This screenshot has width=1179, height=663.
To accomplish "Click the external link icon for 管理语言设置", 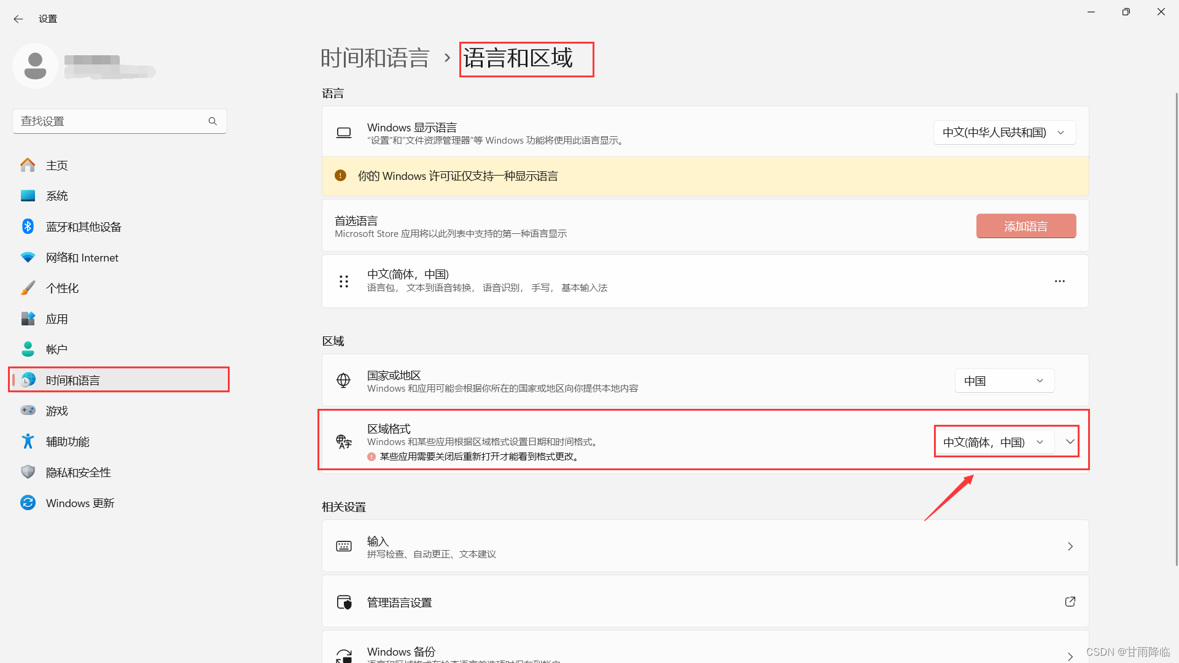I will point(1070,602).
